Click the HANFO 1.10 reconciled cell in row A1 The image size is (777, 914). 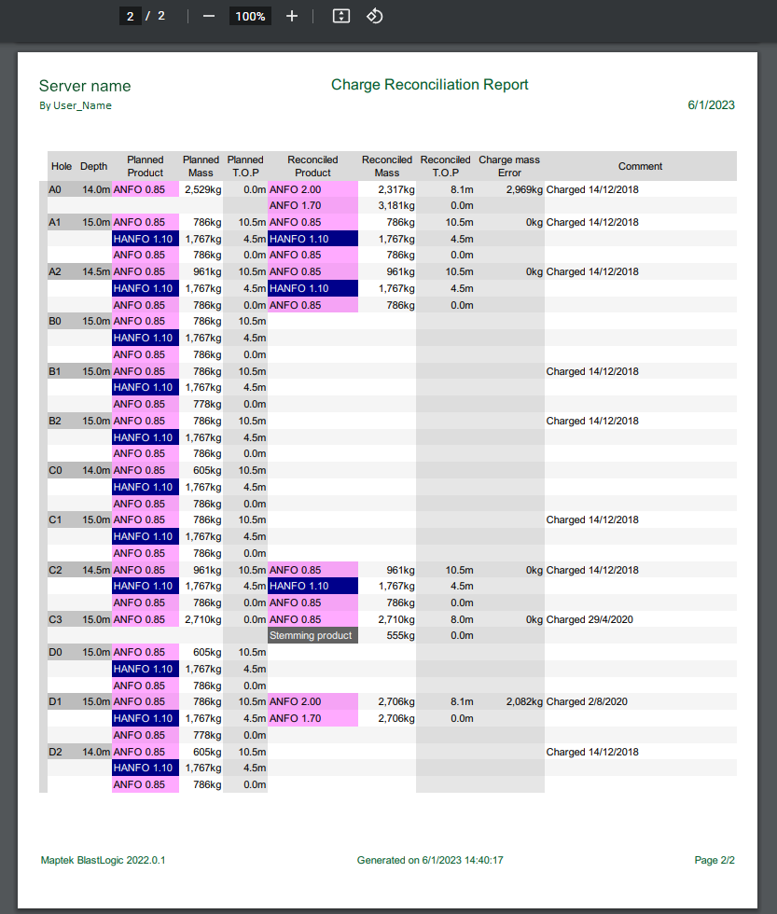pos(313,239)
